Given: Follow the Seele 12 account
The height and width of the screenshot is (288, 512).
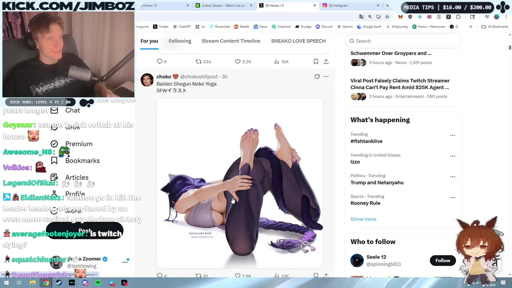Looking at the screenshot, I should coord(442,260).
